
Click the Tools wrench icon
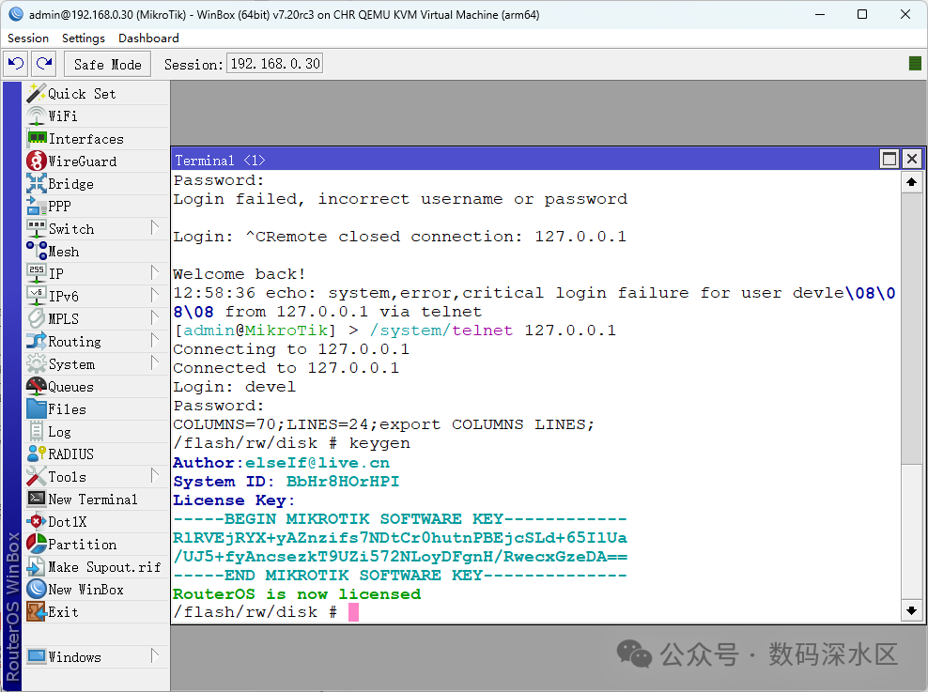tap(36, 476)
